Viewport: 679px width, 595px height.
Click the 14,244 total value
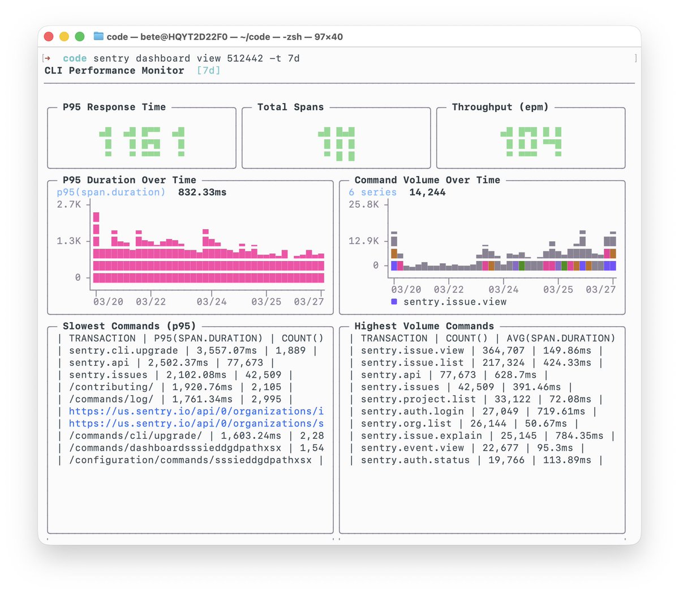pyautogui.click(x=427, y=192)
